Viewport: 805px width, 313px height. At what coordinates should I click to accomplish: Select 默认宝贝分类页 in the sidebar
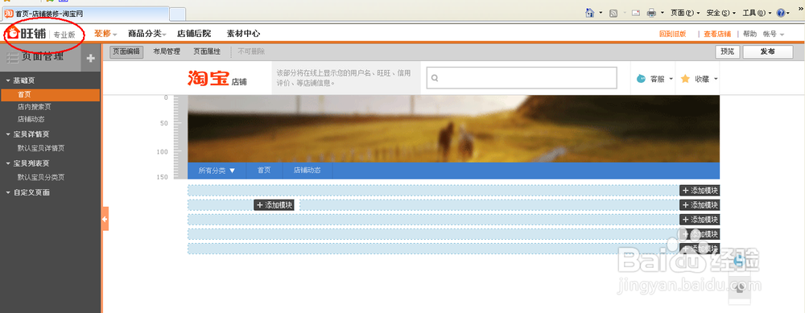click(41, 178)
